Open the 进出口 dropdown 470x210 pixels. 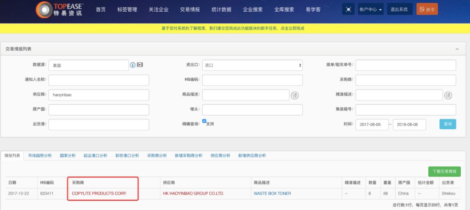point(252,65)
